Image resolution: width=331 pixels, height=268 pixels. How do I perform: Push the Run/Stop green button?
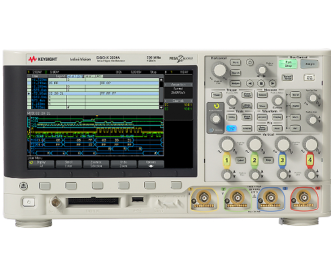tap(288, 64)
